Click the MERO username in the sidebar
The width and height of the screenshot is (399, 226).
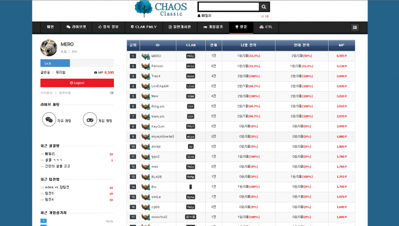point(67,45)
